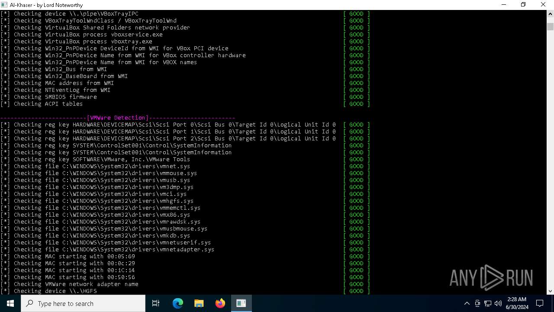Image resolution: width=554 pixels, height=312 pixels.
Task: Click the line checking vmx86.sys
Action: pyautogui.click(x=95, y=215)
